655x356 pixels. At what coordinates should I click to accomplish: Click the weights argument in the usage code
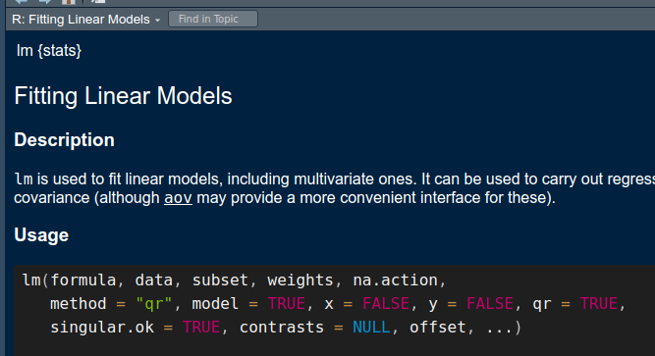(300, 280)
